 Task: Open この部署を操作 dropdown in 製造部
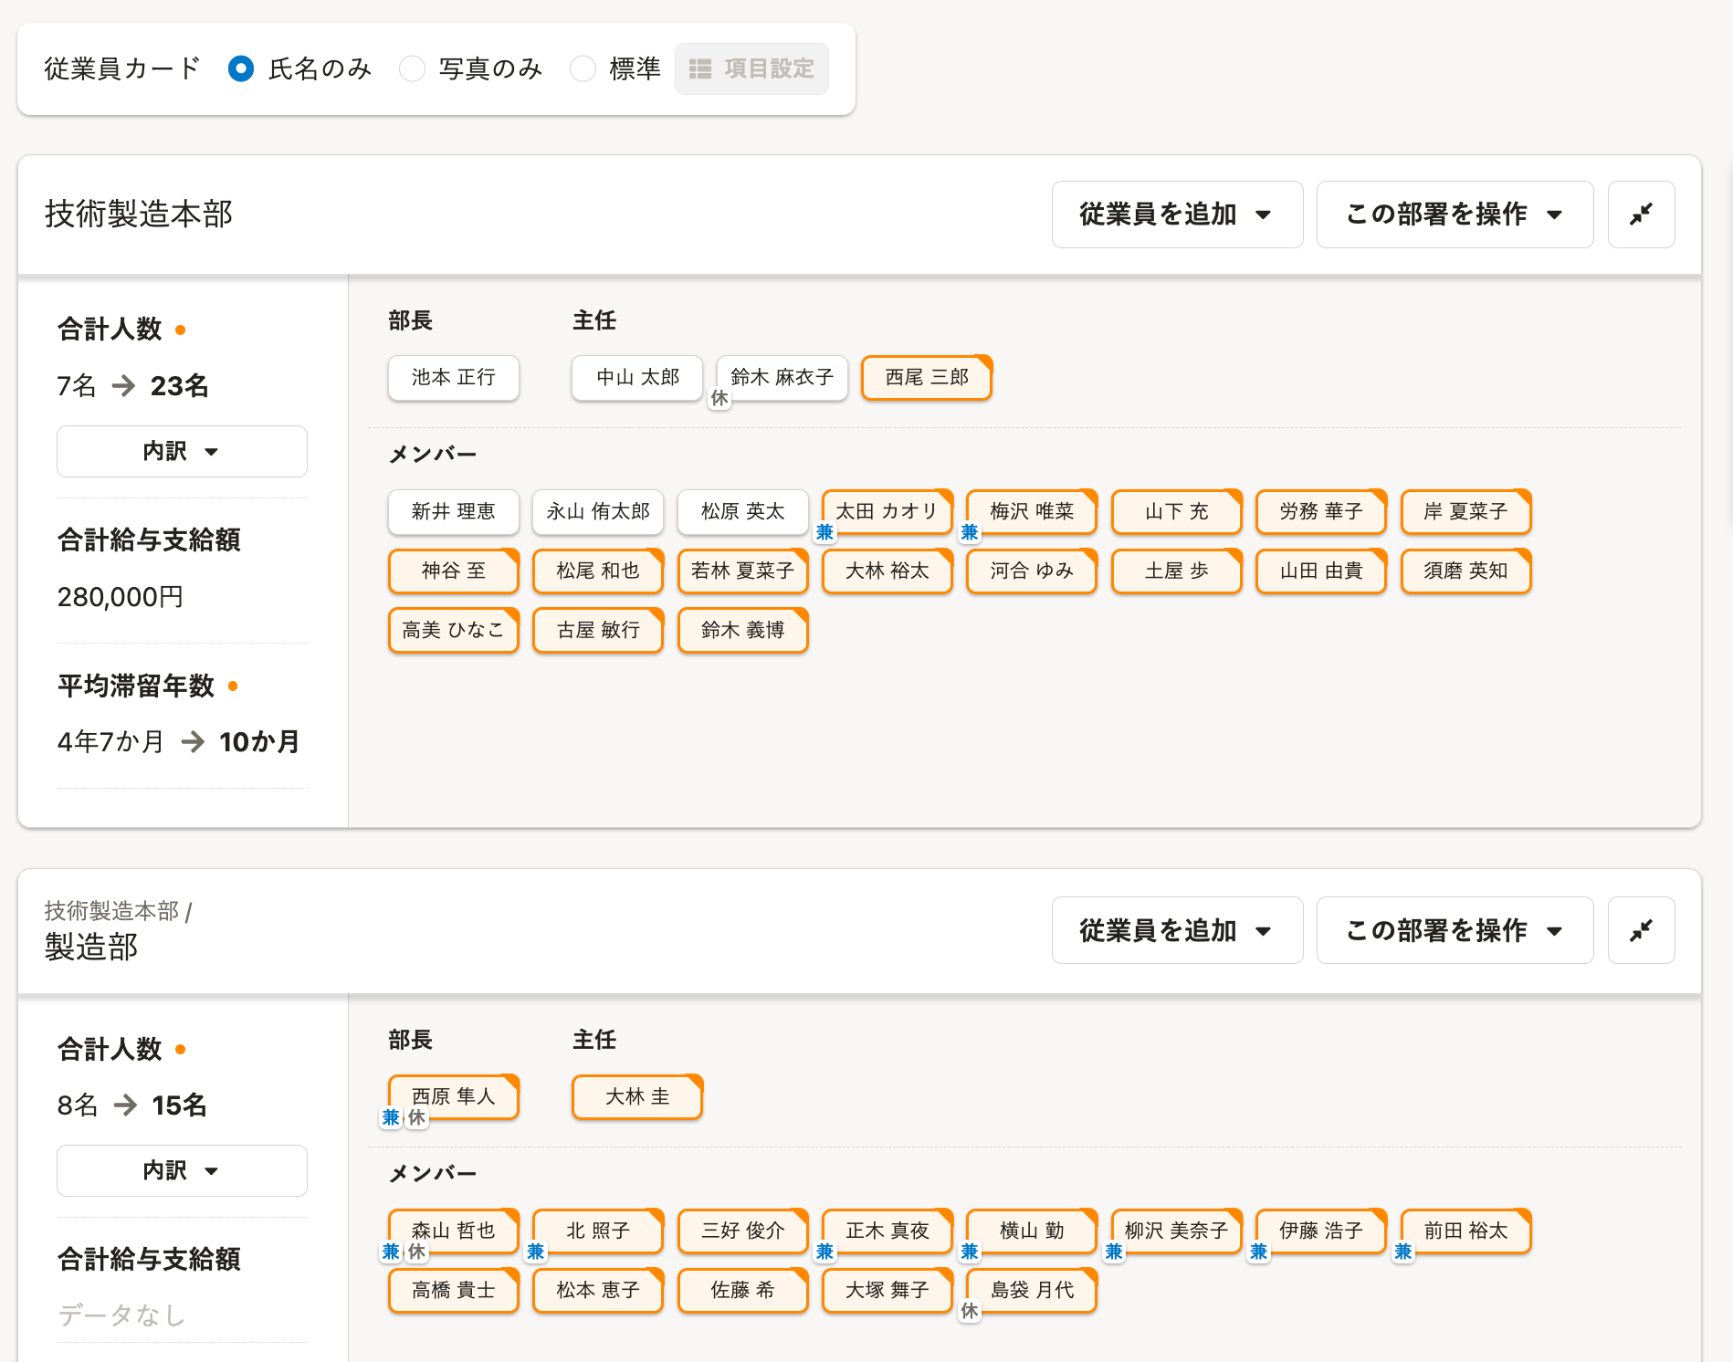(1455, 930)
